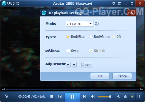Open the help question mark beside Mode

tap(97, 24)
